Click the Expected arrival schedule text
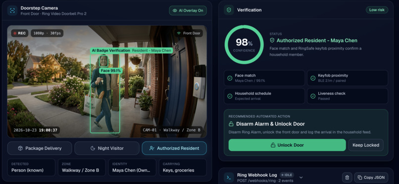399x184 pixels. coord(248,99)
